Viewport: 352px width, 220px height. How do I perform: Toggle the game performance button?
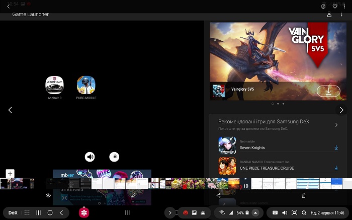click(x=114, y=157)
